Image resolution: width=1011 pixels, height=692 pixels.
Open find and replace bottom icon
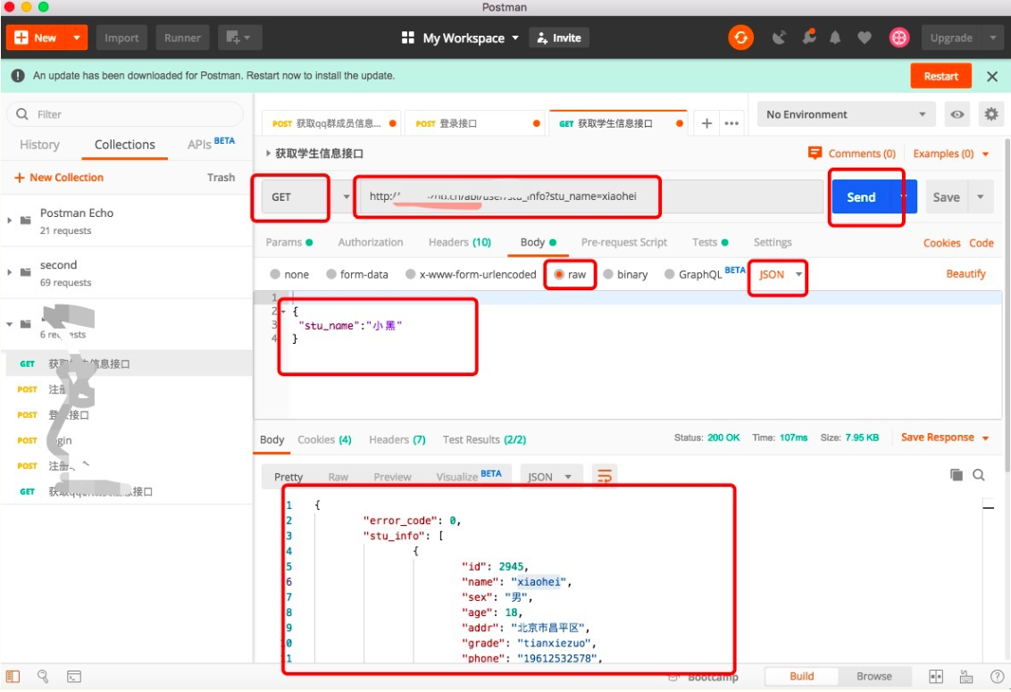[43, 677]
